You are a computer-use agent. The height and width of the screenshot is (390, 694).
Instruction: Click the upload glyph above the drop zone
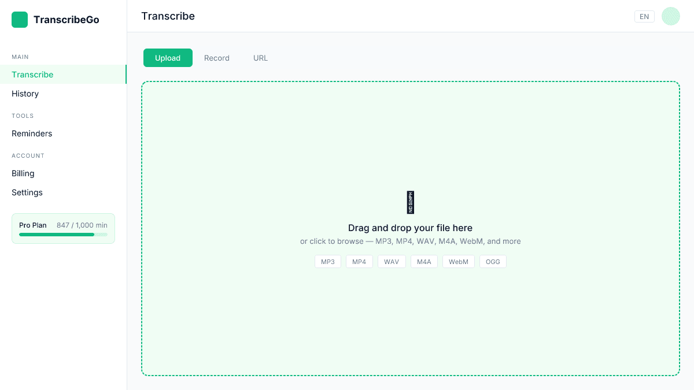pos(410,202)
